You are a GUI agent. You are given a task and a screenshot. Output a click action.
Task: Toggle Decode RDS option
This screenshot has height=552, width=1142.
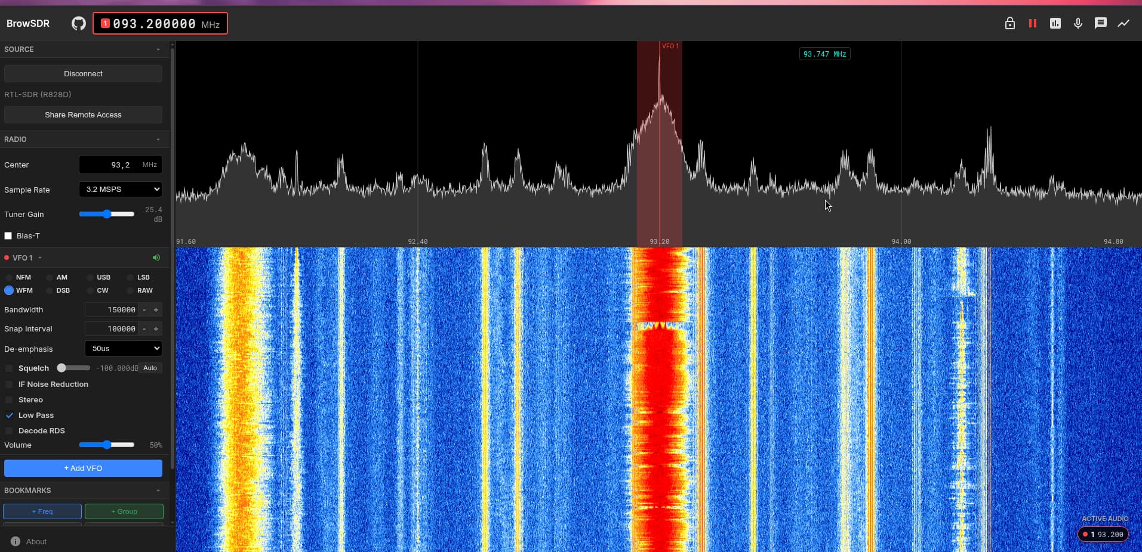pyautogui.click(x=9, y=431)
